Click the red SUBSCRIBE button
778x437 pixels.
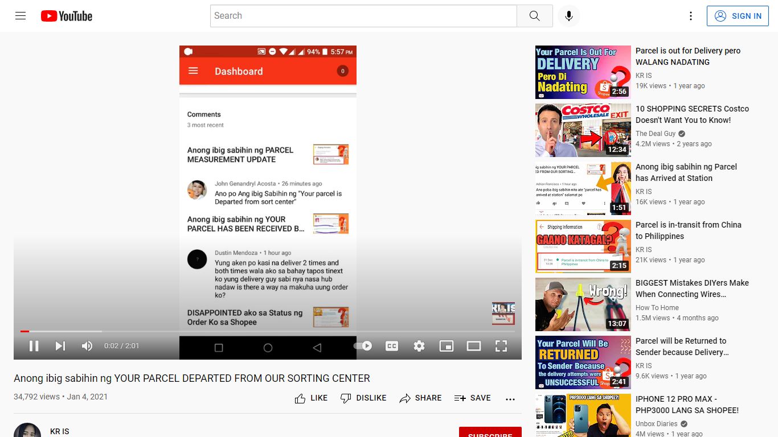pos(490,433)
